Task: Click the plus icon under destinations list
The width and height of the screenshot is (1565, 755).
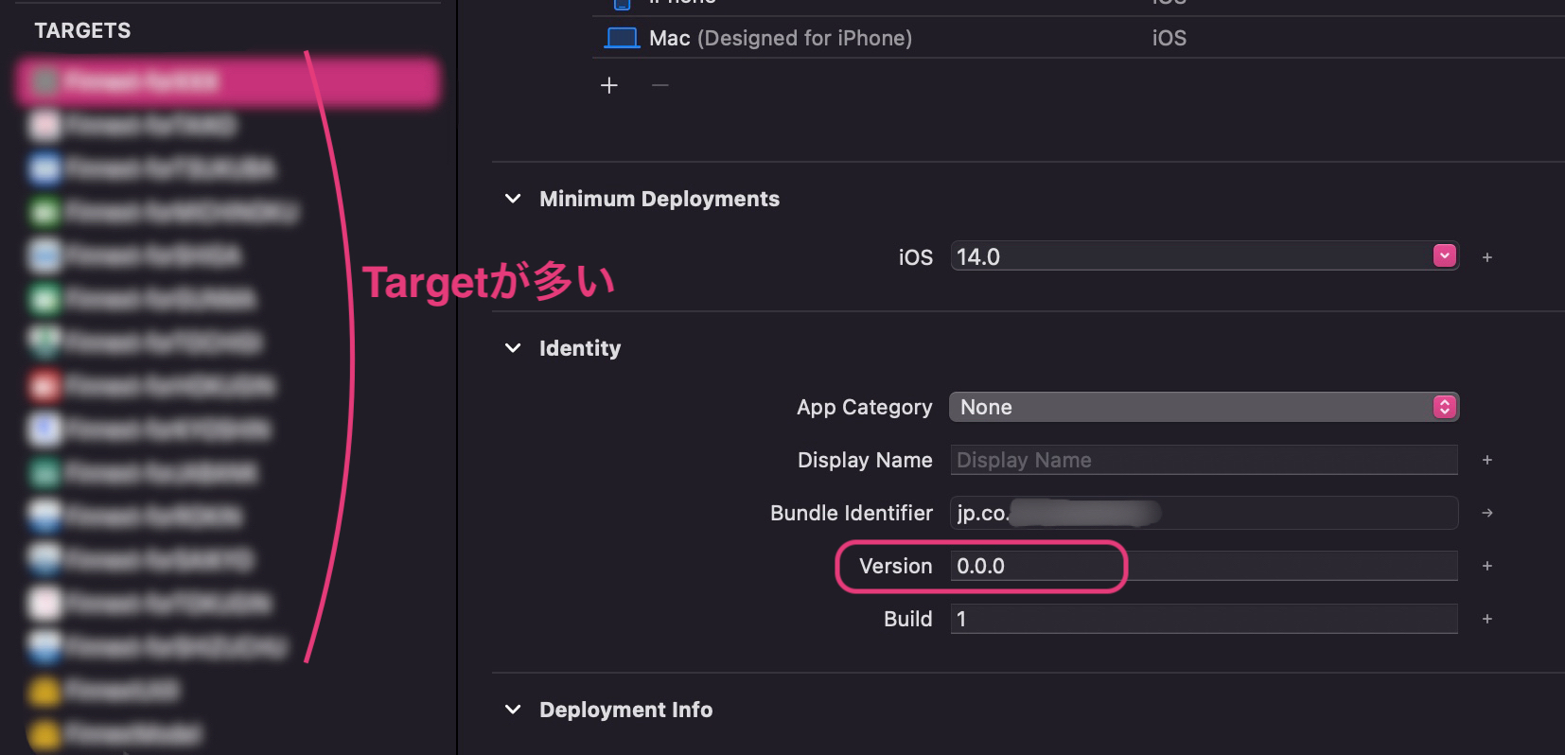Action: (x=609, y=86)
